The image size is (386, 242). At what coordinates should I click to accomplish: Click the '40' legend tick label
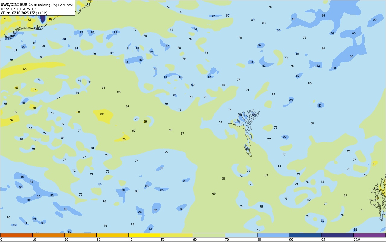(131, 240)
